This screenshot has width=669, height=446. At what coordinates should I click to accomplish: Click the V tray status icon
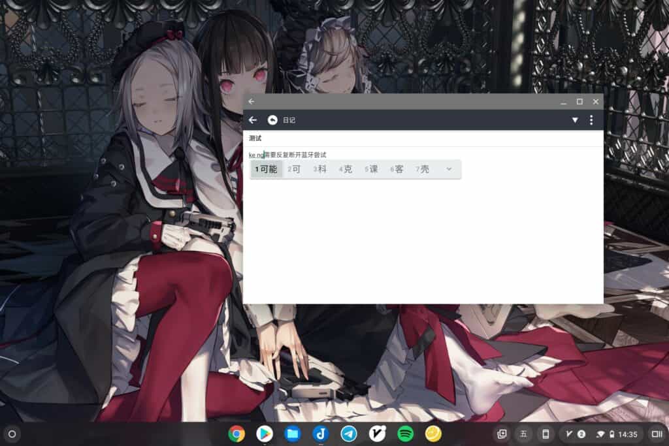(x=569, y=434)
